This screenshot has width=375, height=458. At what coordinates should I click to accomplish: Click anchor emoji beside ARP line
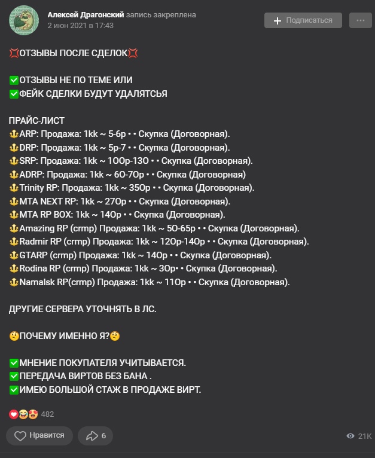click(x=14, y=134)
